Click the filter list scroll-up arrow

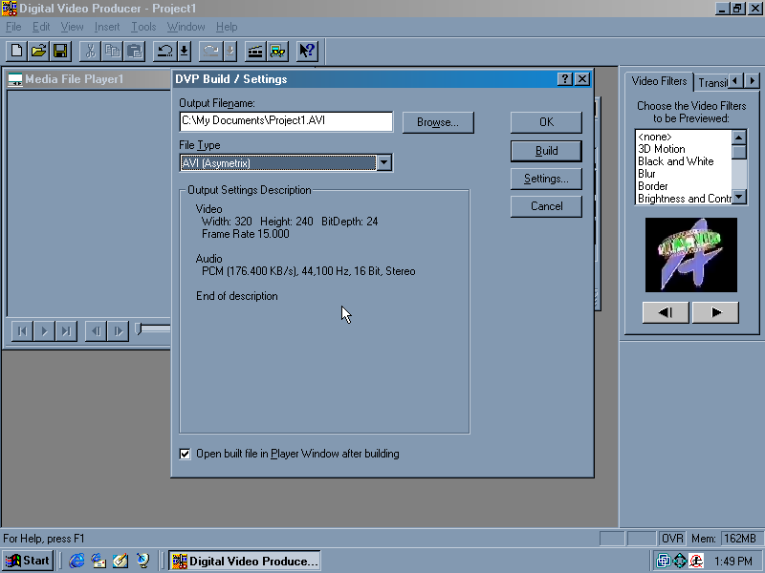click(739, 138)
